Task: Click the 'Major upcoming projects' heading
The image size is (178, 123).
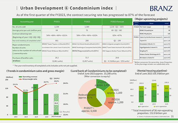Action: [151, 19]
